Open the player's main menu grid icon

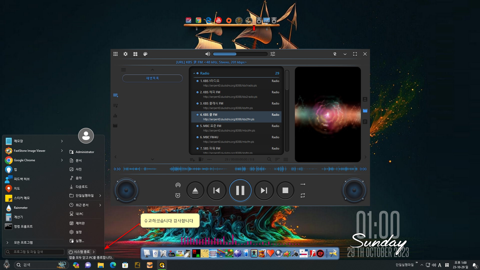[115, 54]
